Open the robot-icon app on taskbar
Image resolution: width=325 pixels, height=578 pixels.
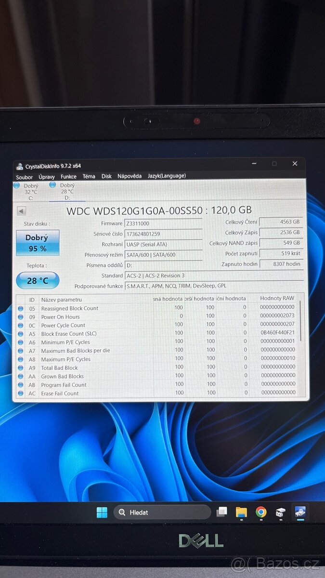tap(281, 512)
